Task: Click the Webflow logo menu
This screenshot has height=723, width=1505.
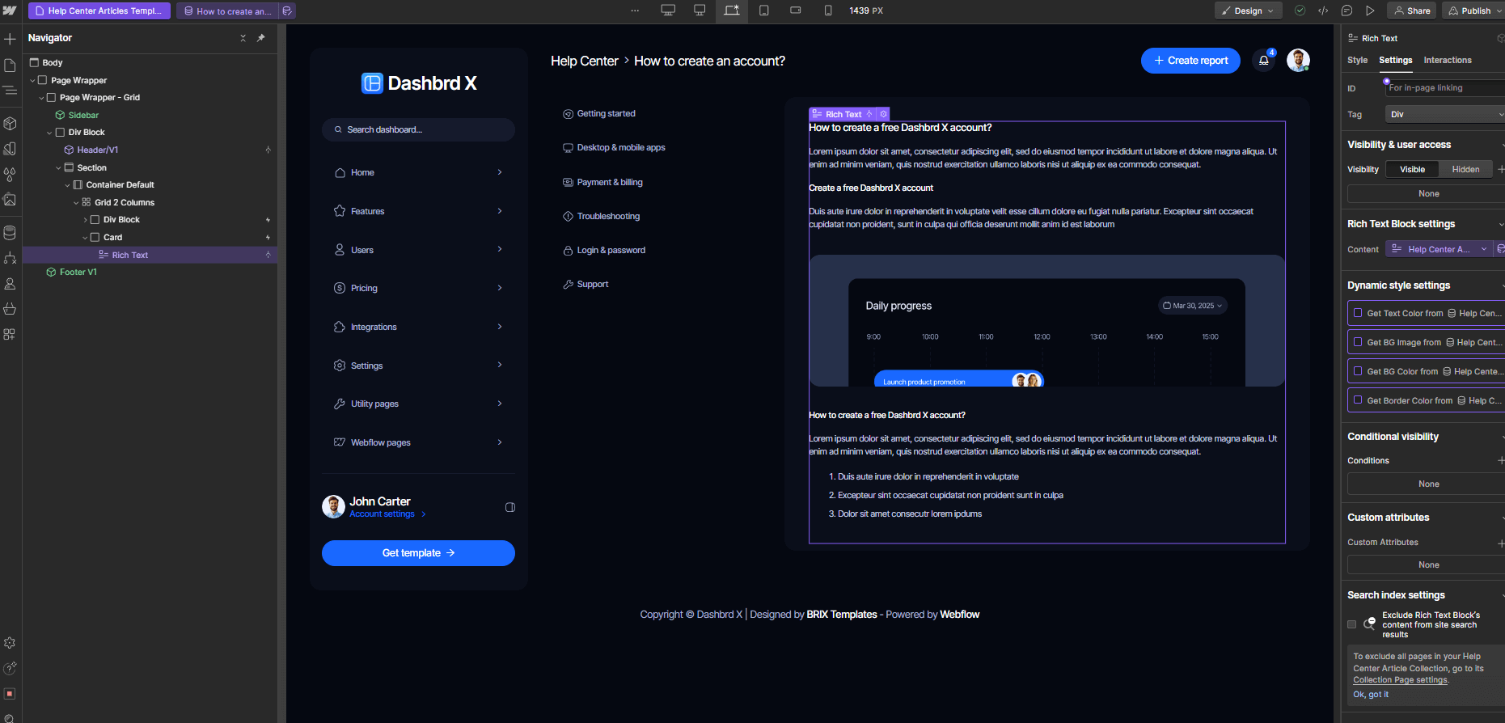Action: 10,11
